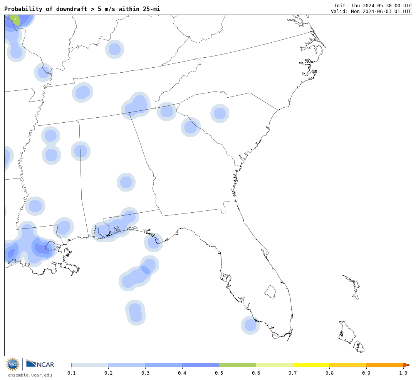416x380 pixels.
Task: Click the colorbar label 0.5
Action: pyautogui.click(x=219, y=373)
